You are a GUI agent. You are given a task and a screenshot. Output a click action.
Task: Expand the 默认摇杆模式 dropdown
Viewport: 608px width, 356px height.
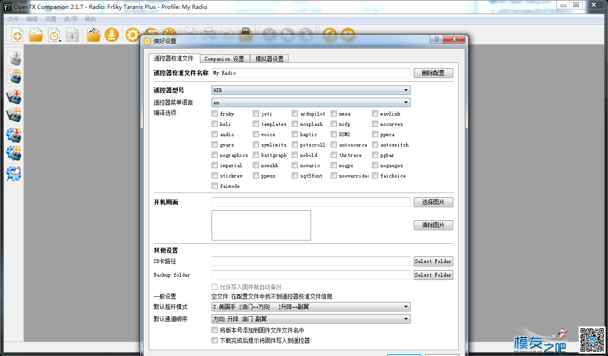pyautogui.click(x=311, y=307)
